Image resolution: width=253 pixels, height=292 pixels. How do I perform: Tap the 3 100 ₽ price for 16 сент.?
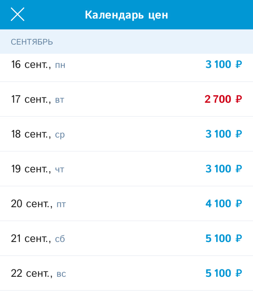tap(223, 65)
